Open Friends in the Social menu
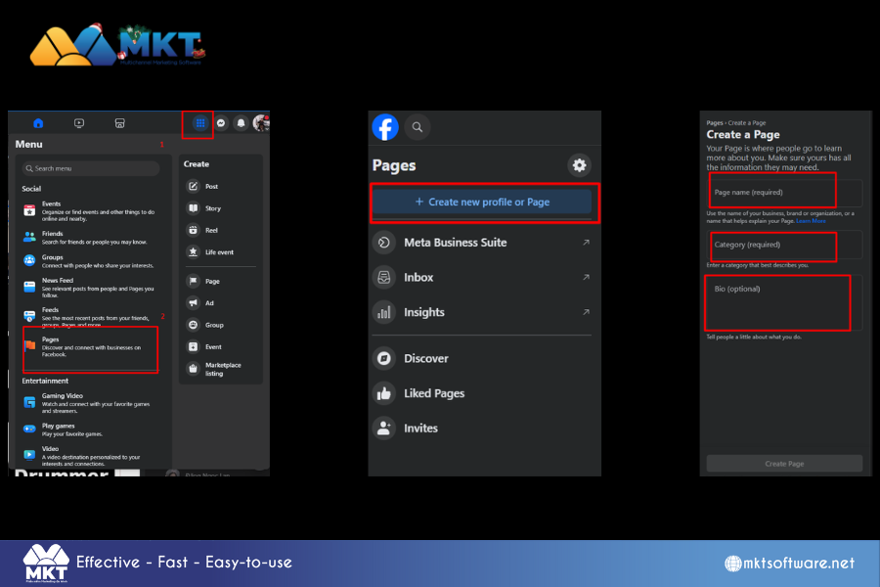Viewport: 880px width, 587px height. (x=90, y=238)
